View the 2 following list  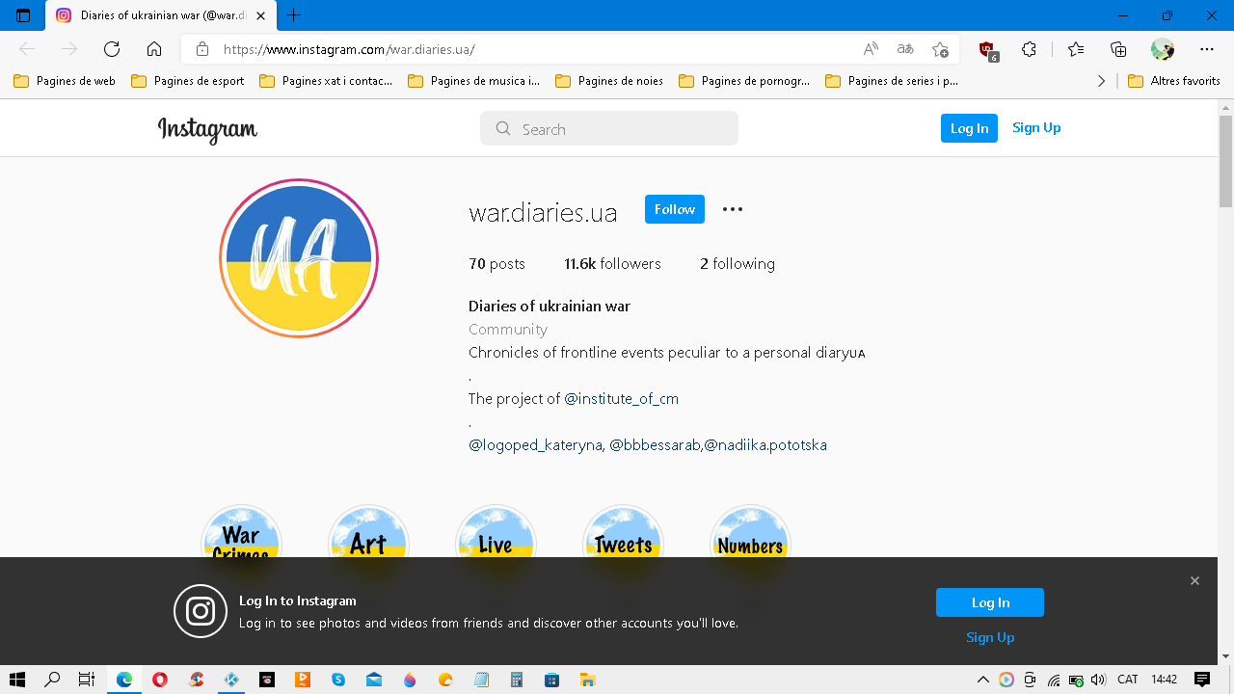click(x=738, y=263)
